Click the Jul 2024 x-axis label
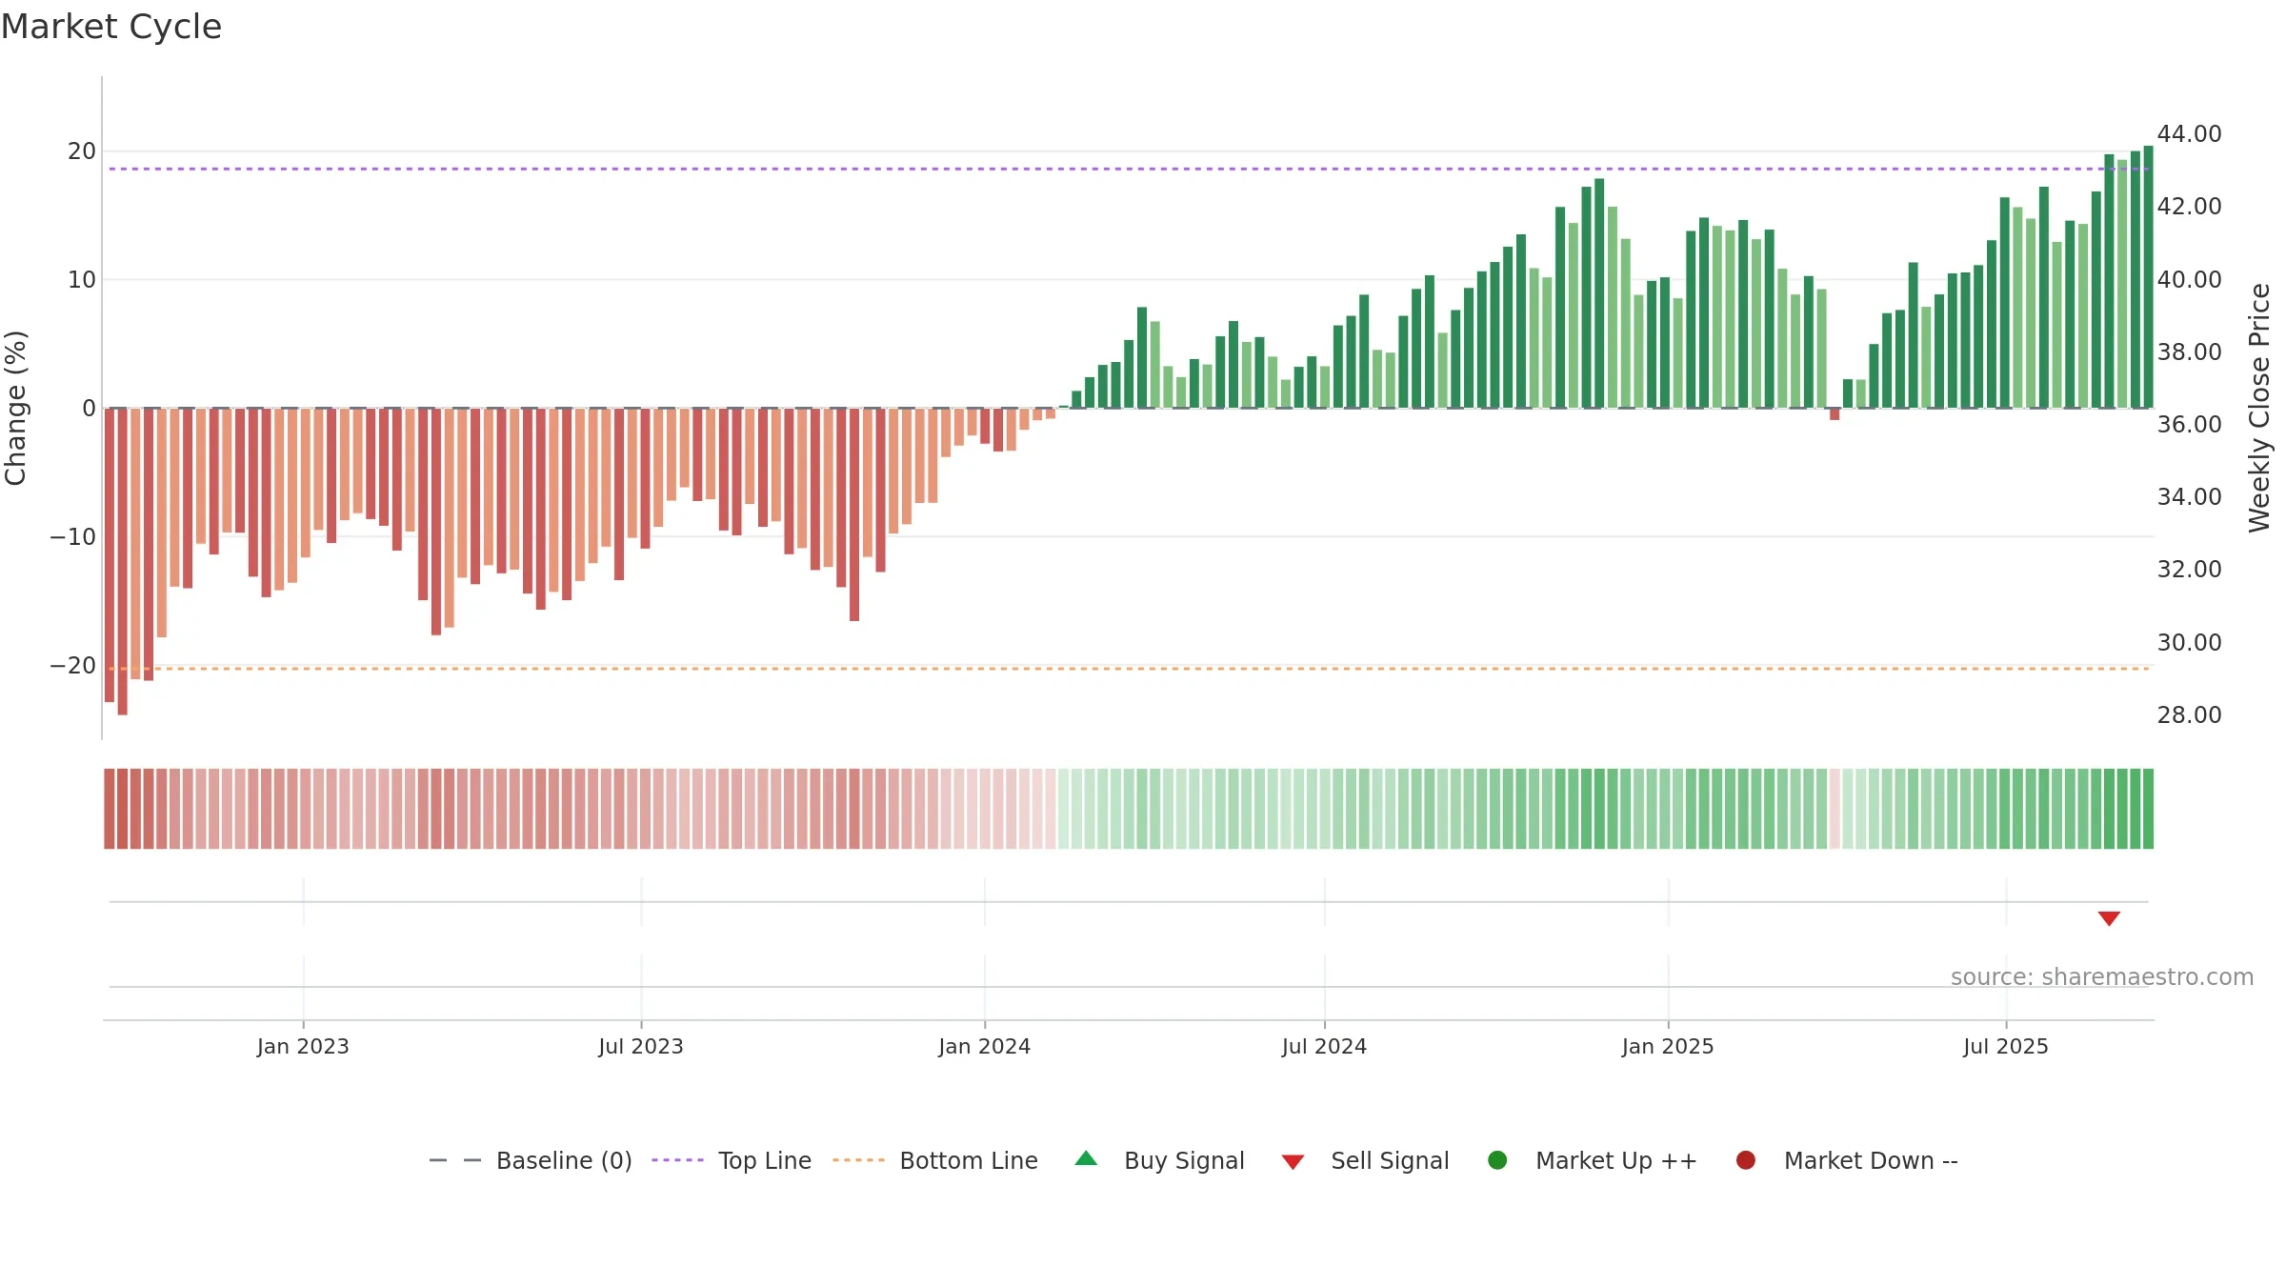 point(1324,1046)
